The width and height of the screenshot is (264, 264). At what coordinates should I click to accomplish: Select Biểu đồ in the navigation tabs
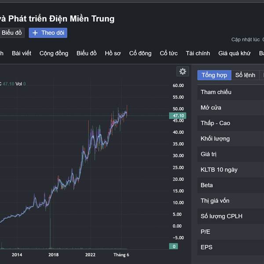pyautogui.click(x=86, y=53)
